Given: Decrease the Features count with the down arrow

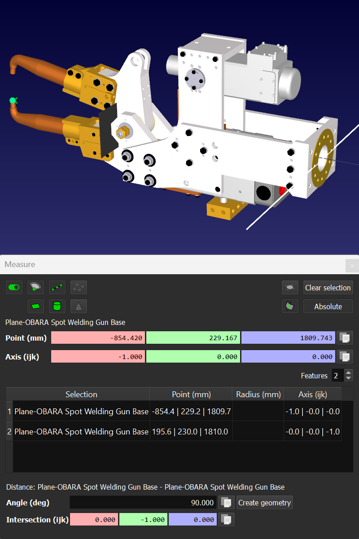Looking at the screenshot, I should coord(348,378).
